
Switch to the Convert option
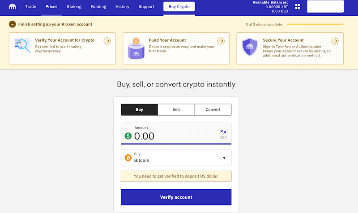point(213,109)
